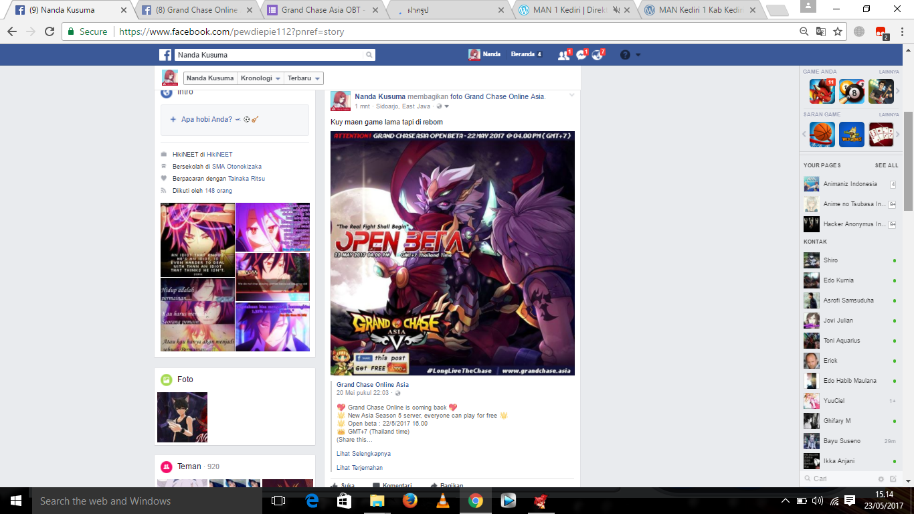The width and height of the screenshot is (914, 514).
Task: Switch to the MAN 1 Kediri | Direkt tab
Action: [x=575, y=10]
